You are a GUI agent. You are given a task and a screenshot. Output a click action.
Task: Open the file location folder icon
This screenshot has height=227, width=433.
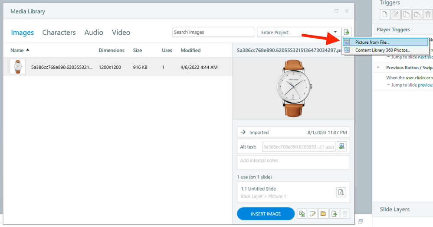click(323, 214)
